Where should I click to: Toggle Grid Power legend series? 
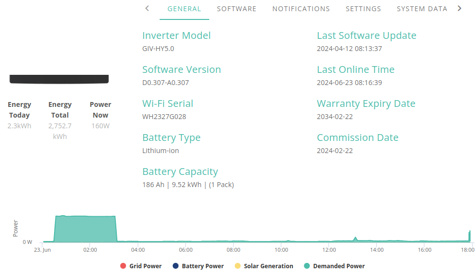(141, 266)
